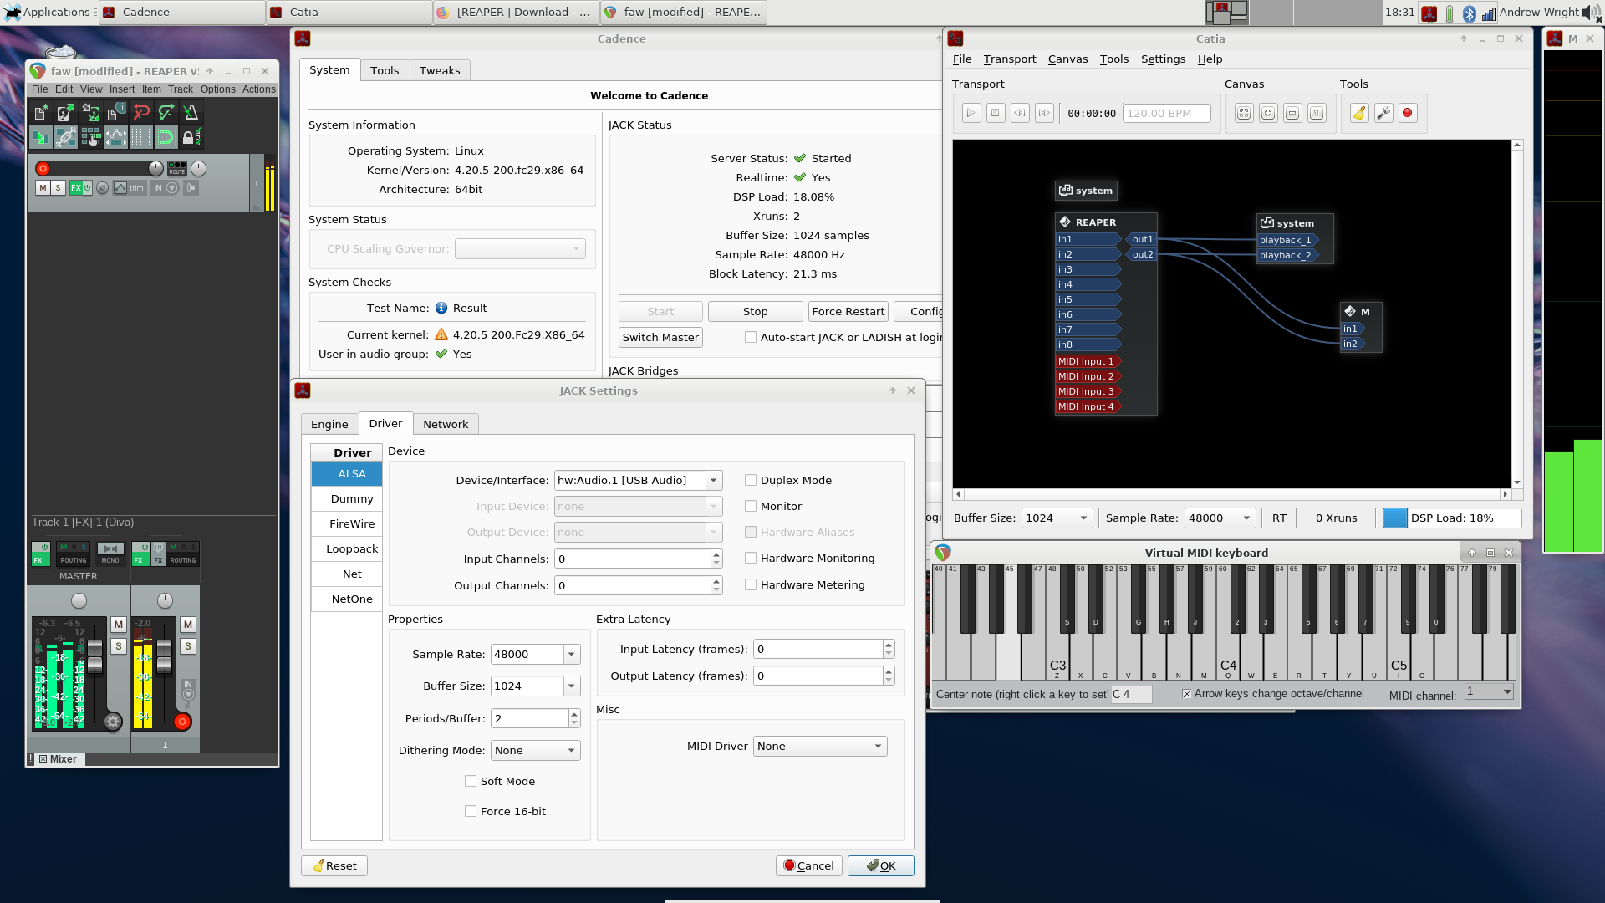Click the red Render icon in Catia Tools

coord(1408,113)
